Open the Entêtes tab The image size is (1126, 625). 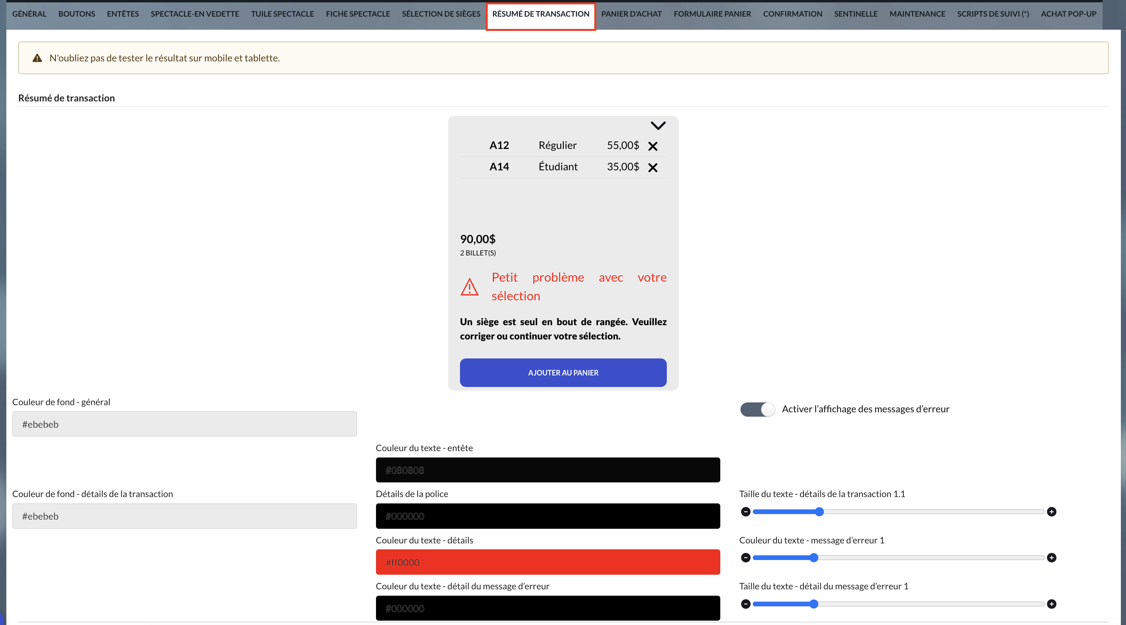123,14
